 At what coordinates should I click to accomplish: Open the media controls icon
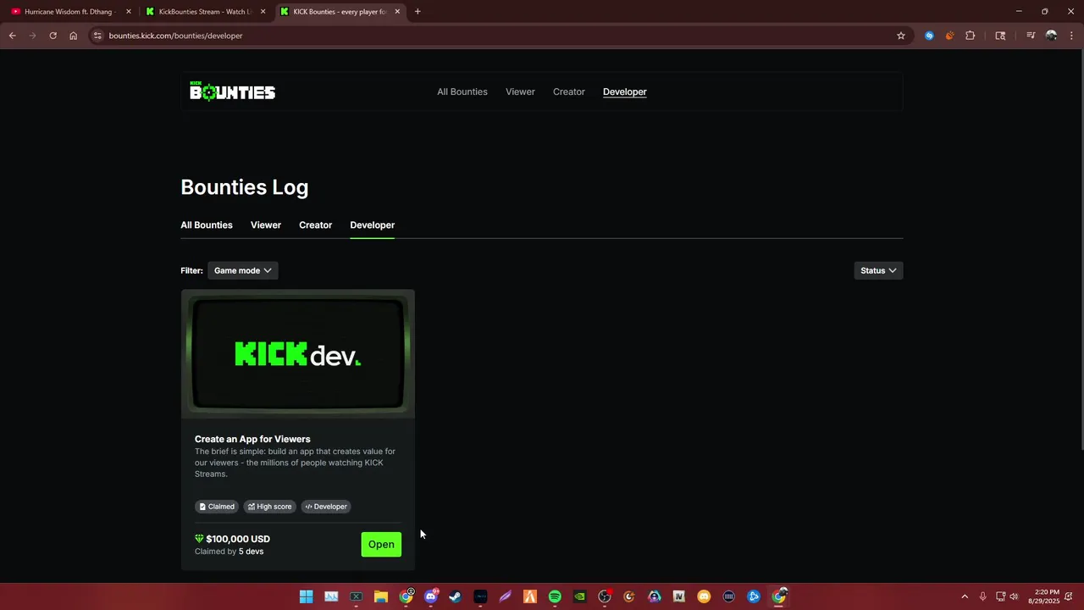[x=1031, y=36]
